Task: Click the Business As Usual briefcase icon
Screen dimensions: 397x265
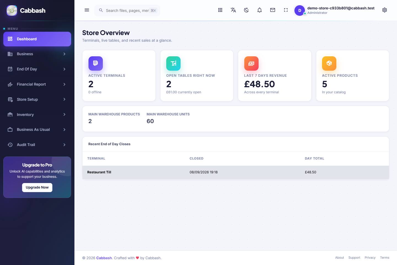Action: (10, 129)
